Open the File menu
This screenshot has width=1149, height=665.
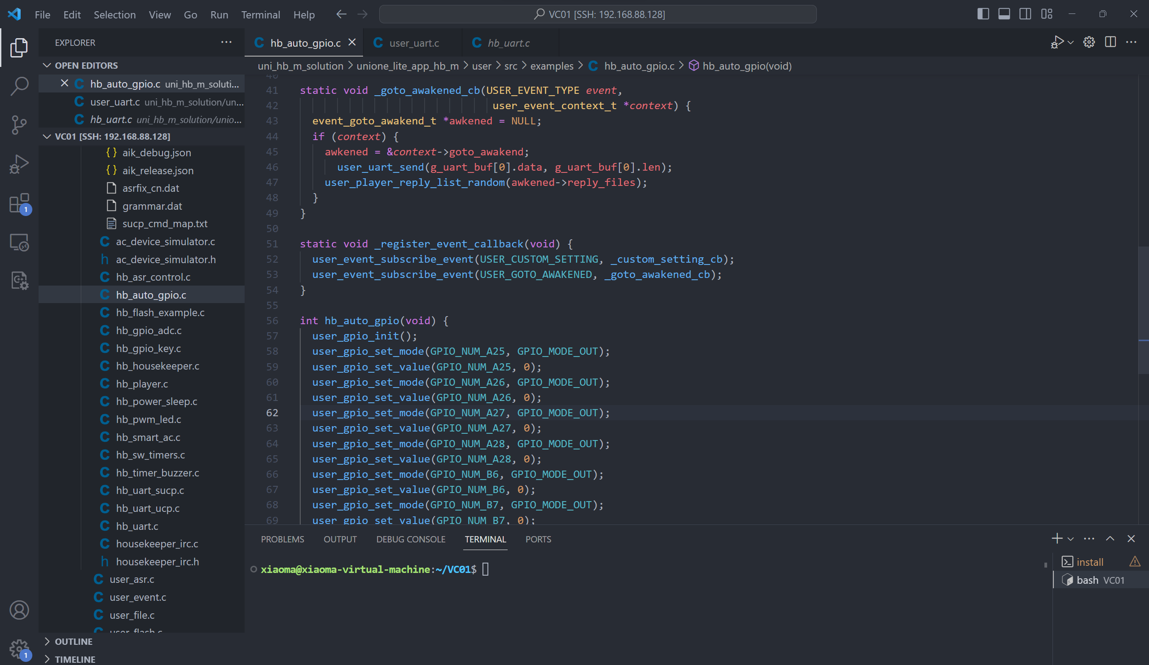(42, 15)
